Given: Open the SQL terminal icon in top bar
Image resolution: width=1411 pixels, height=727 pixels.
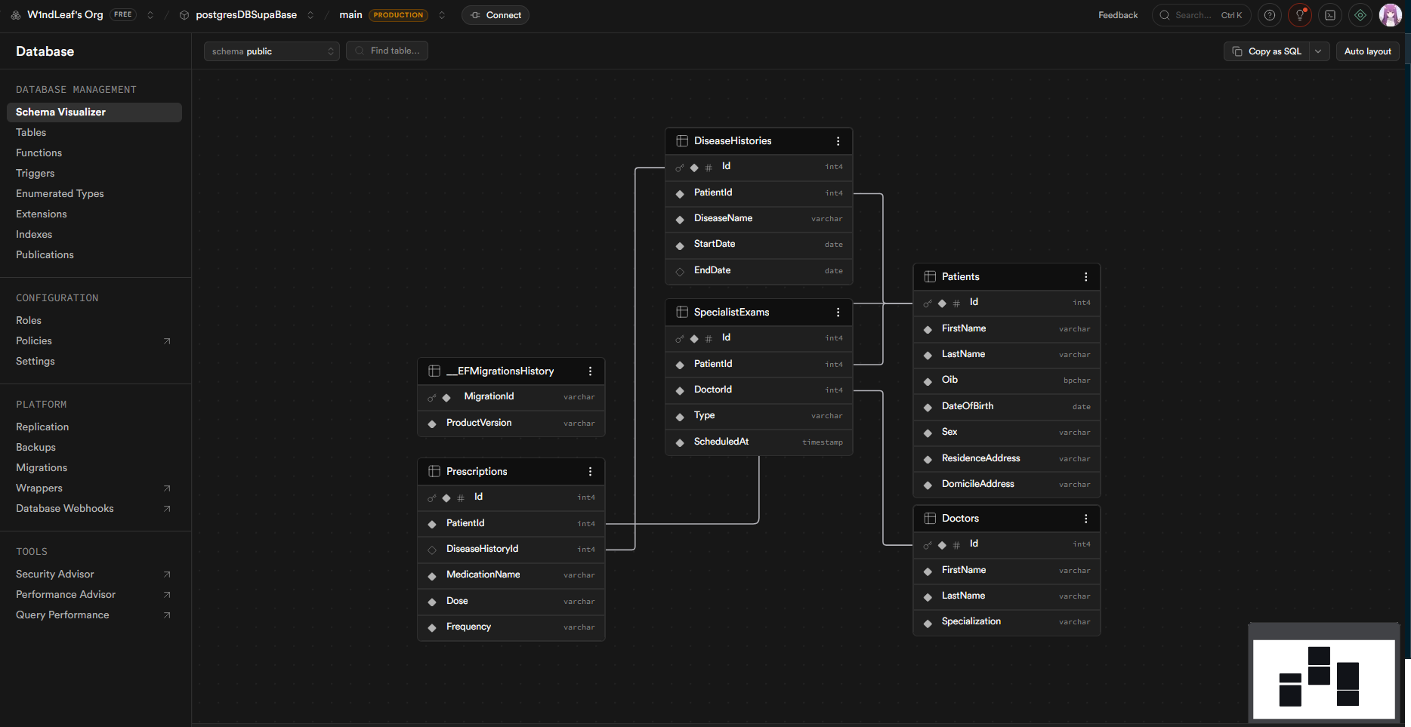Looking at the screenshot, I should [1330, 15].
